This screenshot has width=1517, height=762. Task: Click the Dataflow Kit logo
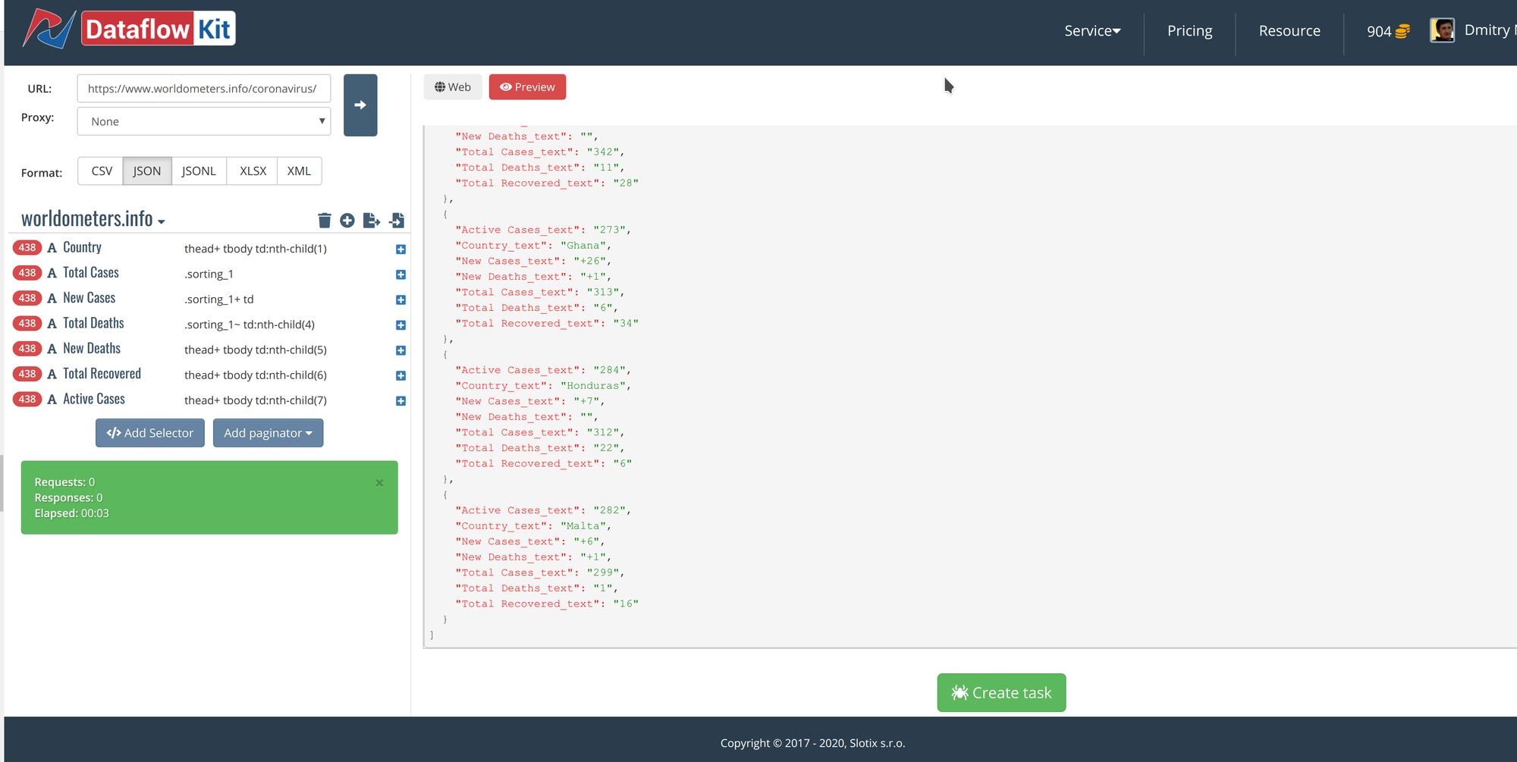pyautogui.click(x=129, y=29)
